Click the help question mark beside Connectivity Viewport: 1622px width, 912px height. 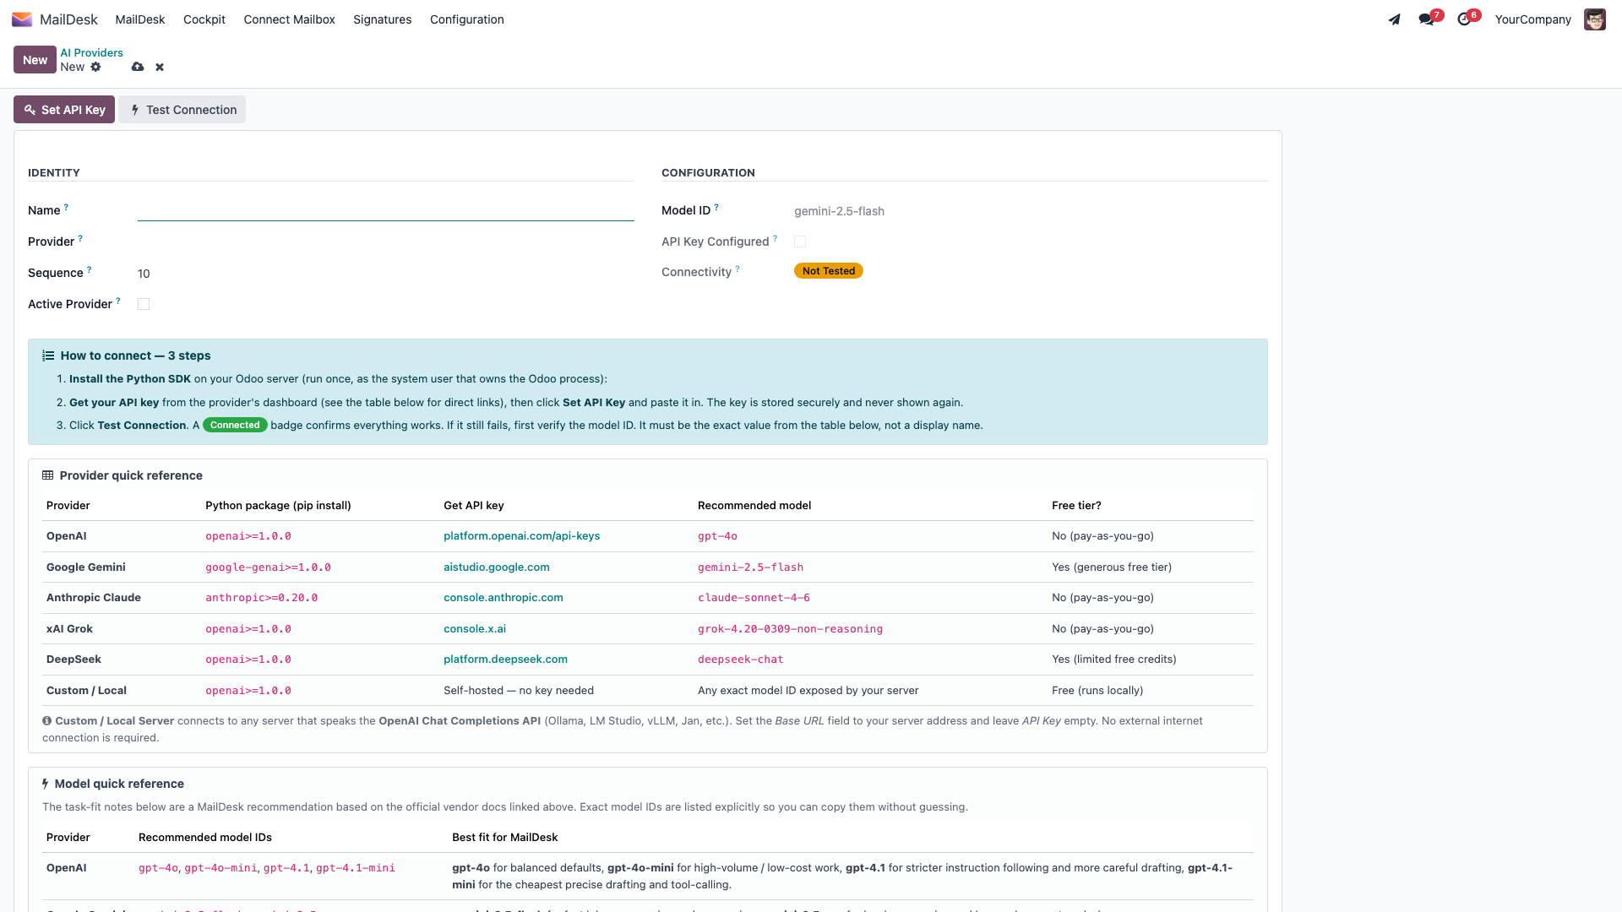(738, 269)
